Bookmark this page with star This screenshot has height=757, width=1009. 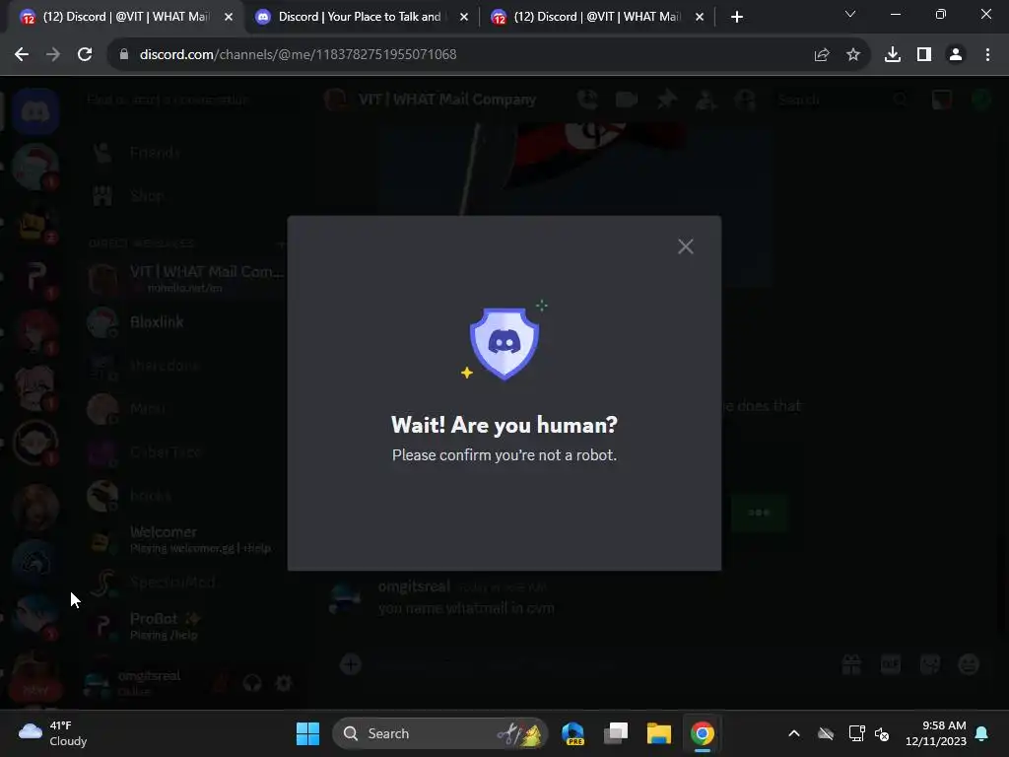tap(853, 55)
